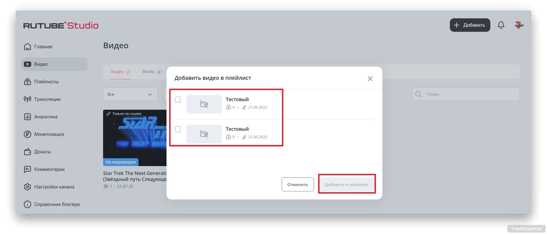
Task: Open the Star Trek video thumbnail
Action: [135, 138]
